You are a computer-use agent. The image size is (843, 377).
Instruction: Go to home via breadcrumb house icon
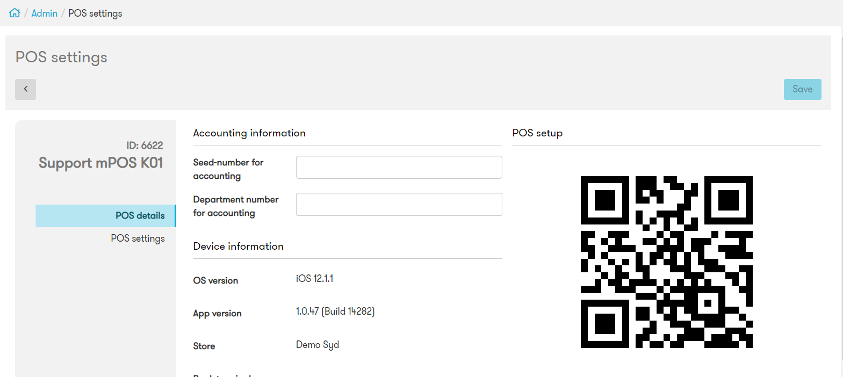pos(15,13)
